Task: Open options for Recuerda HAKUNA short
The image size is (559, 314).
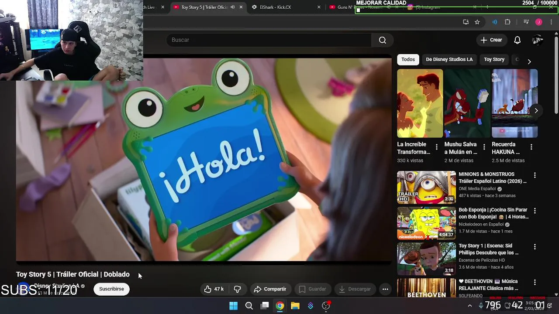Action: (x=531, y=147)
